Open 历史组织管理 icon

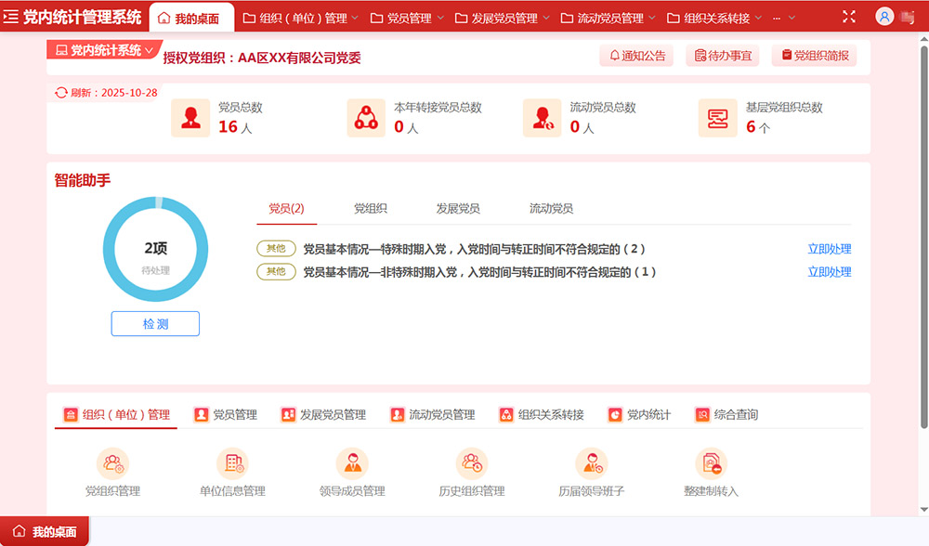pyautogui.click(x=472, y=463)
